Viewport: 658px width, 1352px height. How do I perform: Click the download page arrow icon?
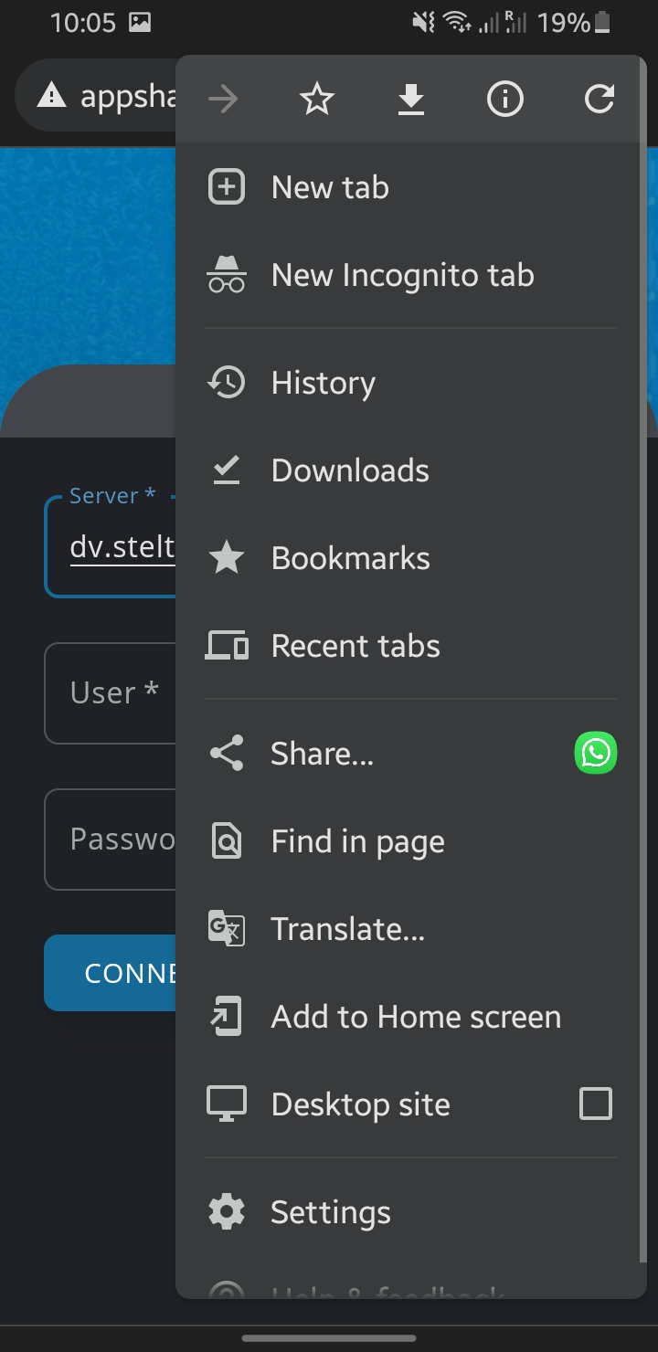click(x=411, y=99)
